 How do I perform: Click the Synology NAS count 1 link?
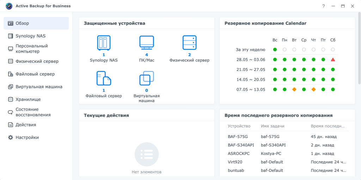(104, 55)
